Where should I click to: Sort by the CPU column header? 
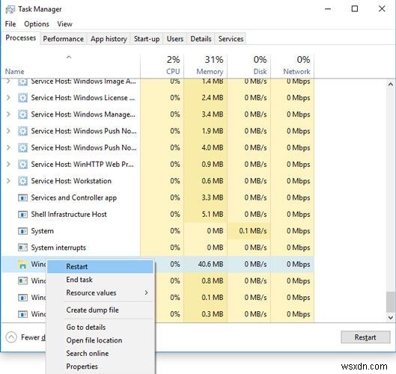click(162, 66)
